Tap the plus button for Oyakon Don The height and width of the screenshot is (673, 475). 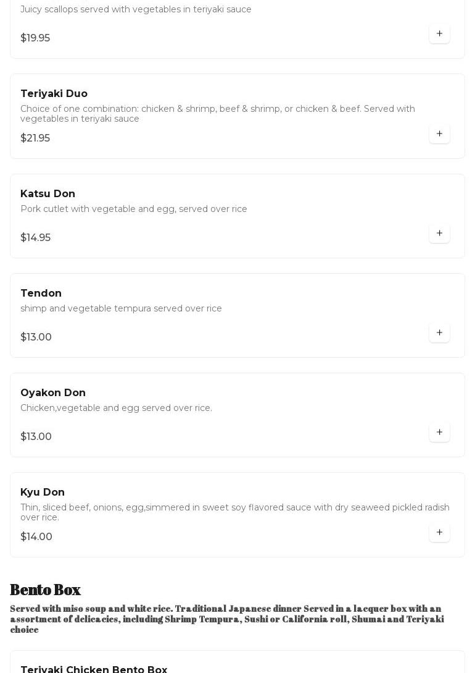click(439, 433)
